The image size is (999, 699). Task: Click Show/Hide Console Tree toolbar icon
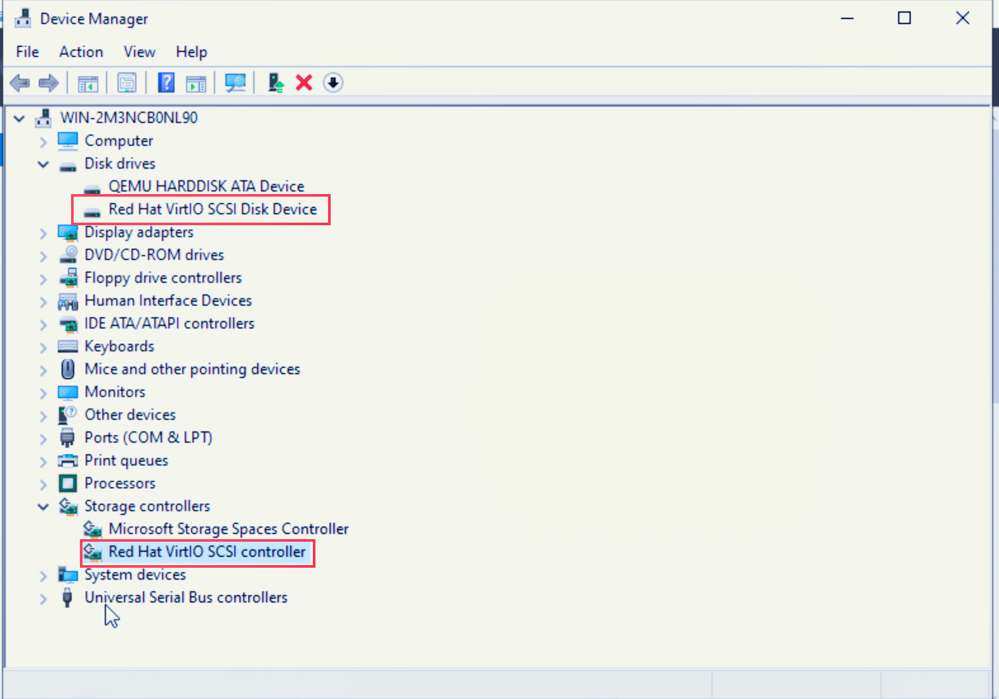tap(88, 83)
